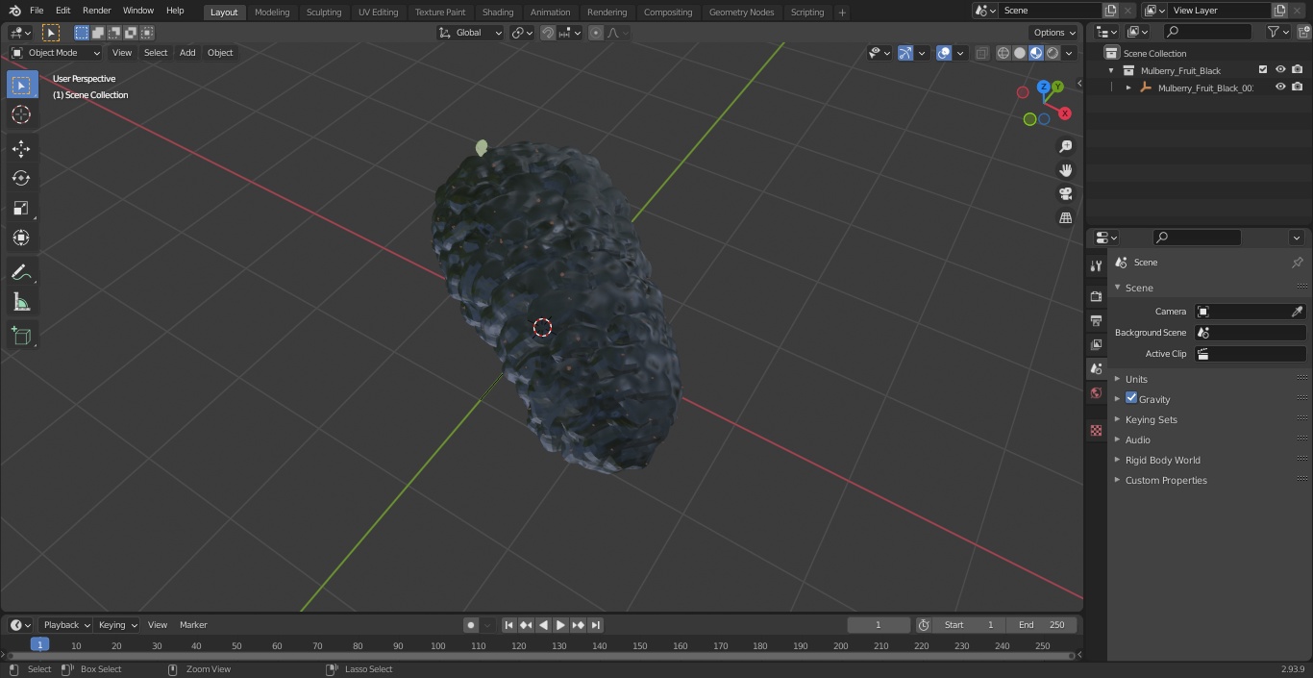Select the Cursor tool in toolbar
The width and height of the screenshot is (1313, 678).
pos(21,114)
